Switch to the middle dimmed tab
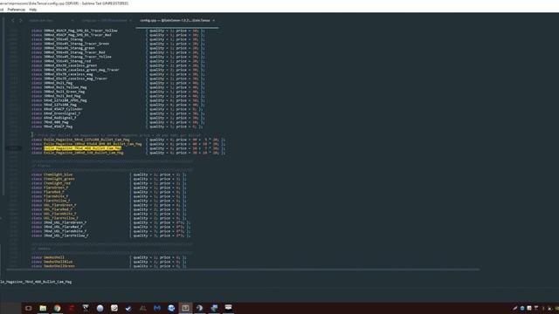The image size is (559, 314). (104, 21)
